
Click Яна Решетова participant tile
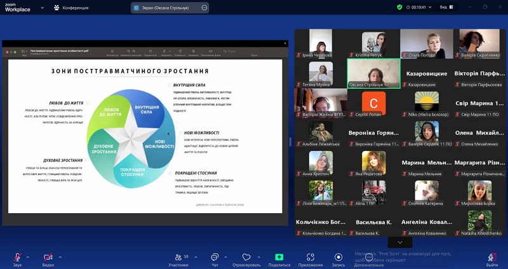[x=373, y=163]
